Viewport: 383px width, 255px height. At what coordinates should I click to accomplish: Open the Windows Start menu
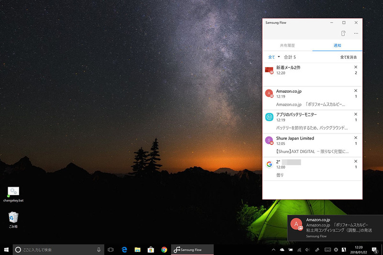[6, 250]
